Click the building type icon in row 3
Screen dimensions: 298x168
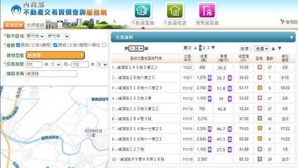click(x=260, y=88)
